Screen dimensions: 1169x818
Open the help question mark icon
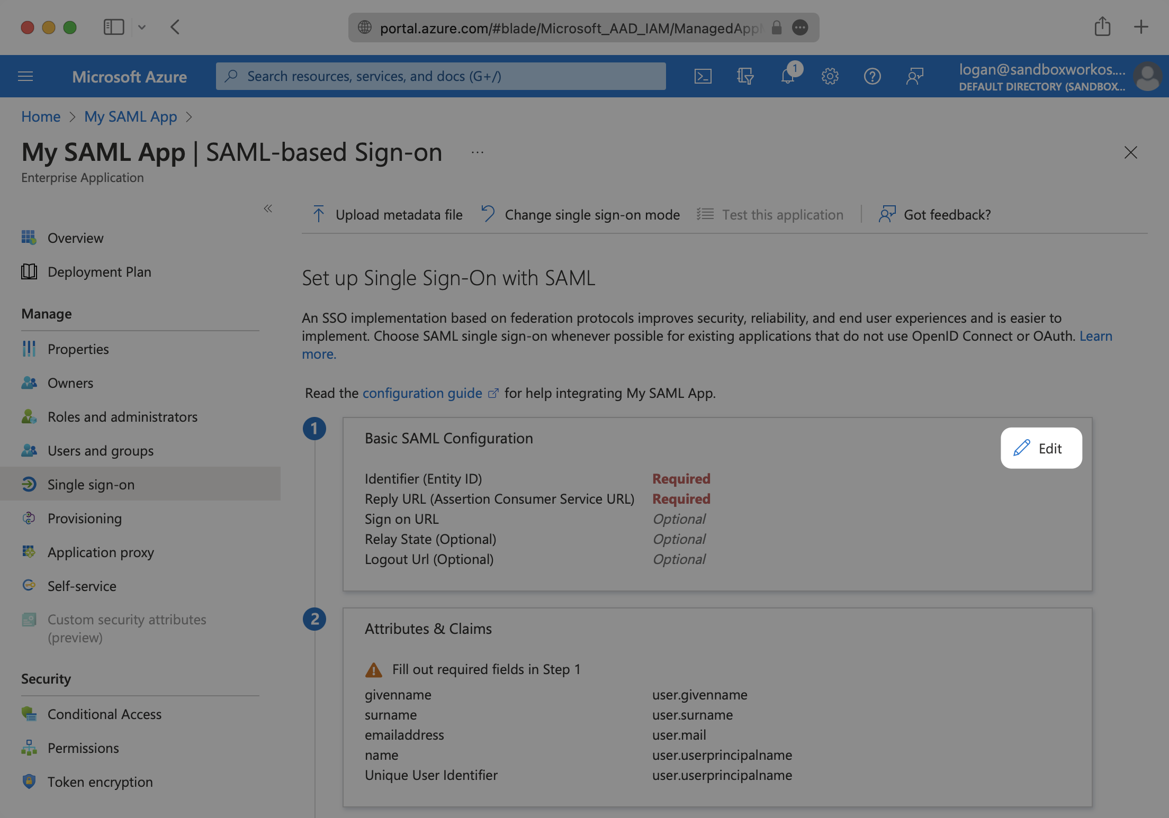tap(872, 76)
